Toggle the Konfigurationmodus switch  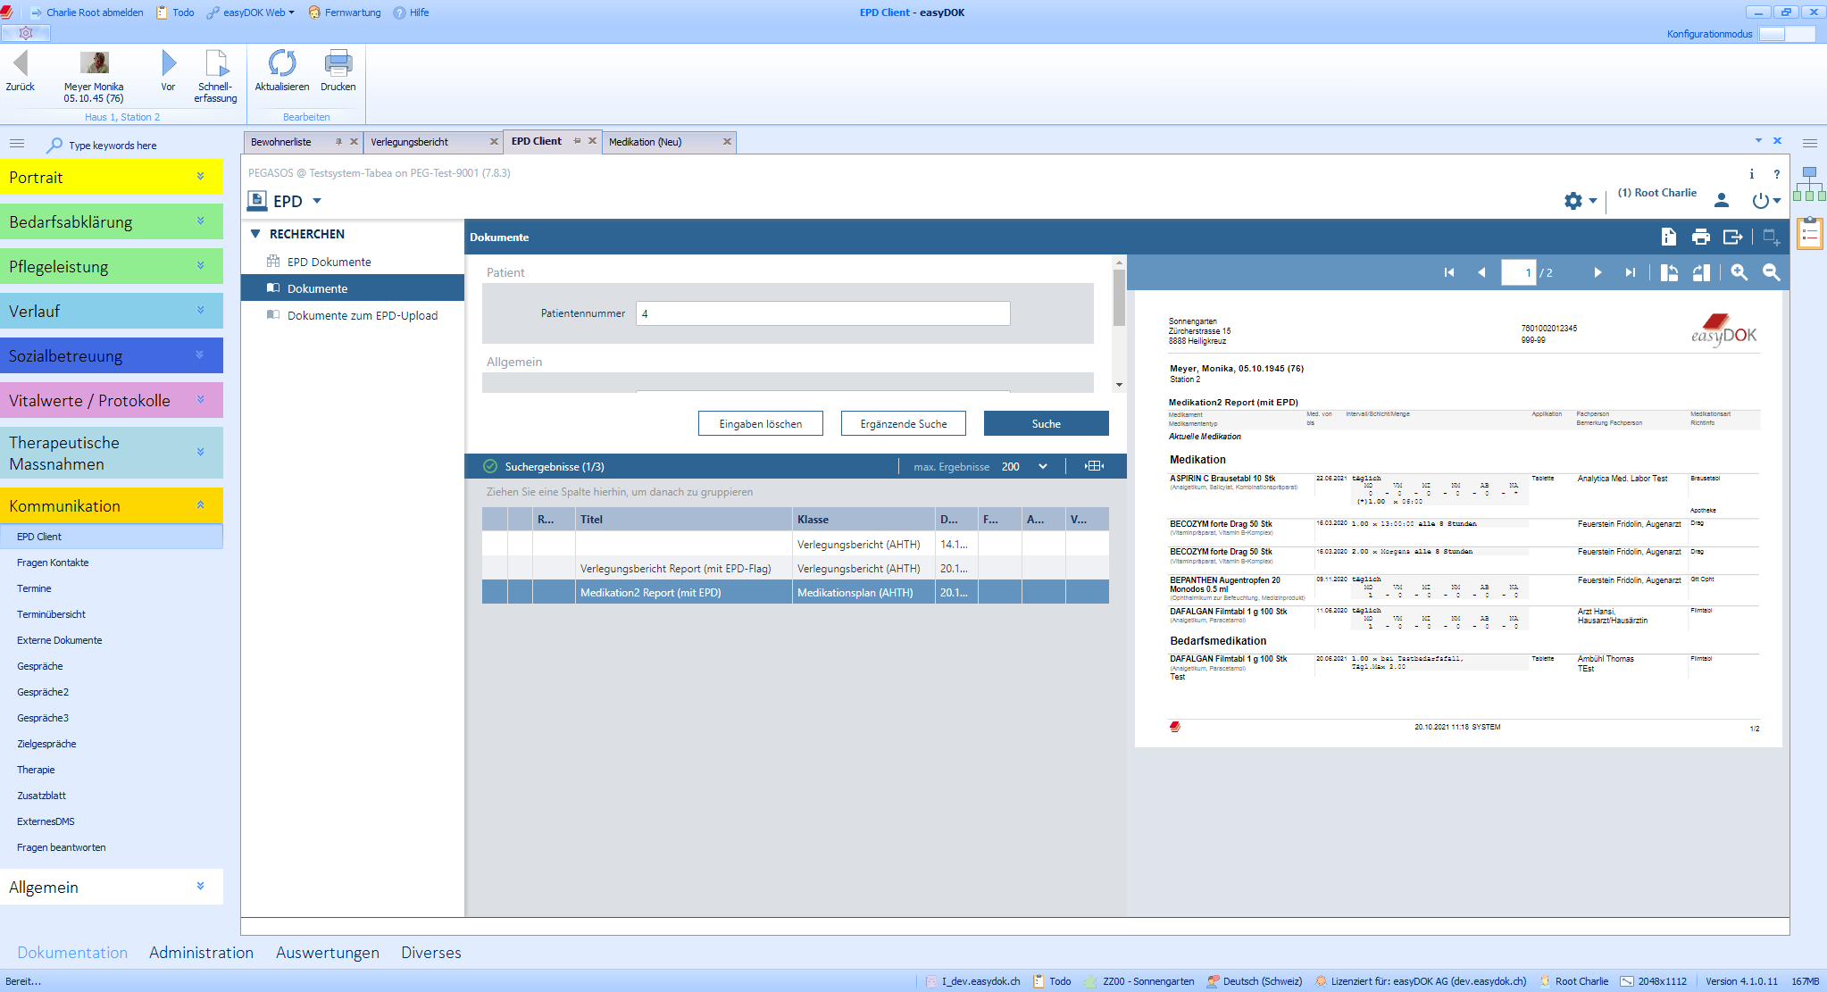click(1787, 34)
